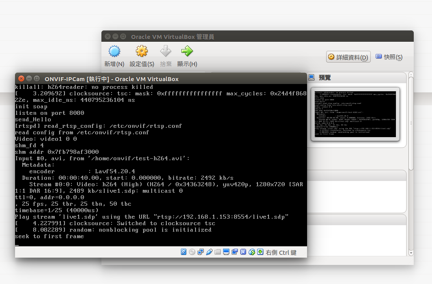Image resolution: width=432 pixels, height=284 pixels.
Task: Minimize the ONVIF-IPCam VM window
Action: click(x=29, y=79)
